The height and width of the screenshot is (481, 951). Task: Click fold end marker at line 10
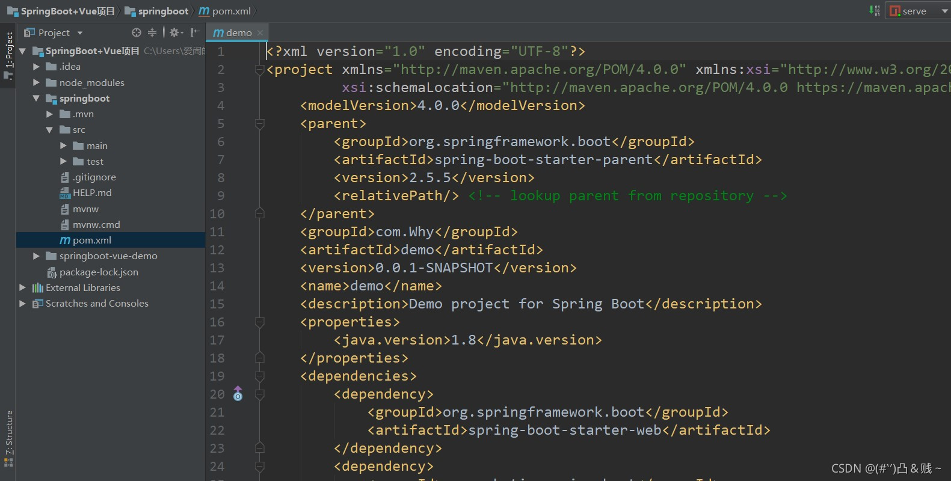tap(260, 213)
